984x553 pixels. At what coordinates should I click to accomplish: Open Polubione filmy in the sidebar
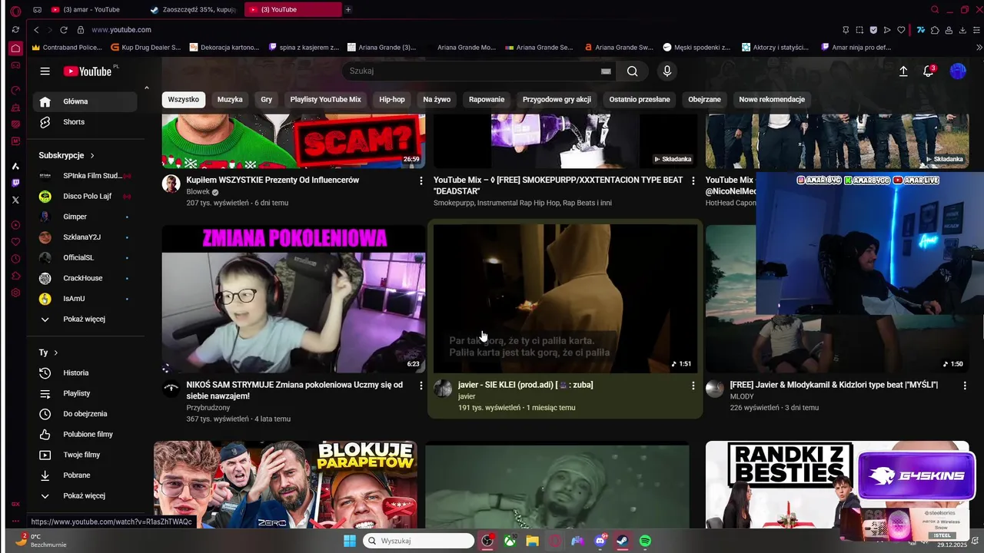85,435
